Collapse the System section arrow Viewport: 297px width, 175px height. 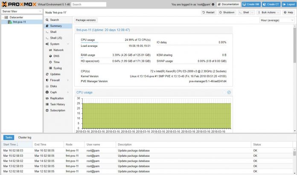[x=68, y=44]
